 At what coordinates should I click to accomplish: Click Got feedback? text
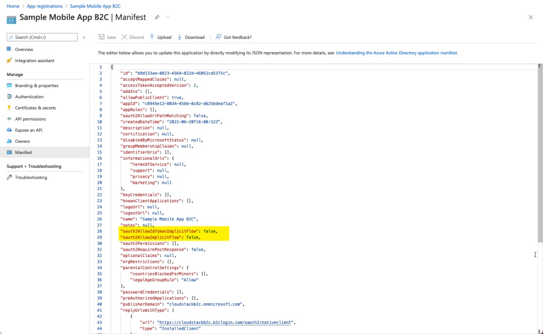[238, 37]
